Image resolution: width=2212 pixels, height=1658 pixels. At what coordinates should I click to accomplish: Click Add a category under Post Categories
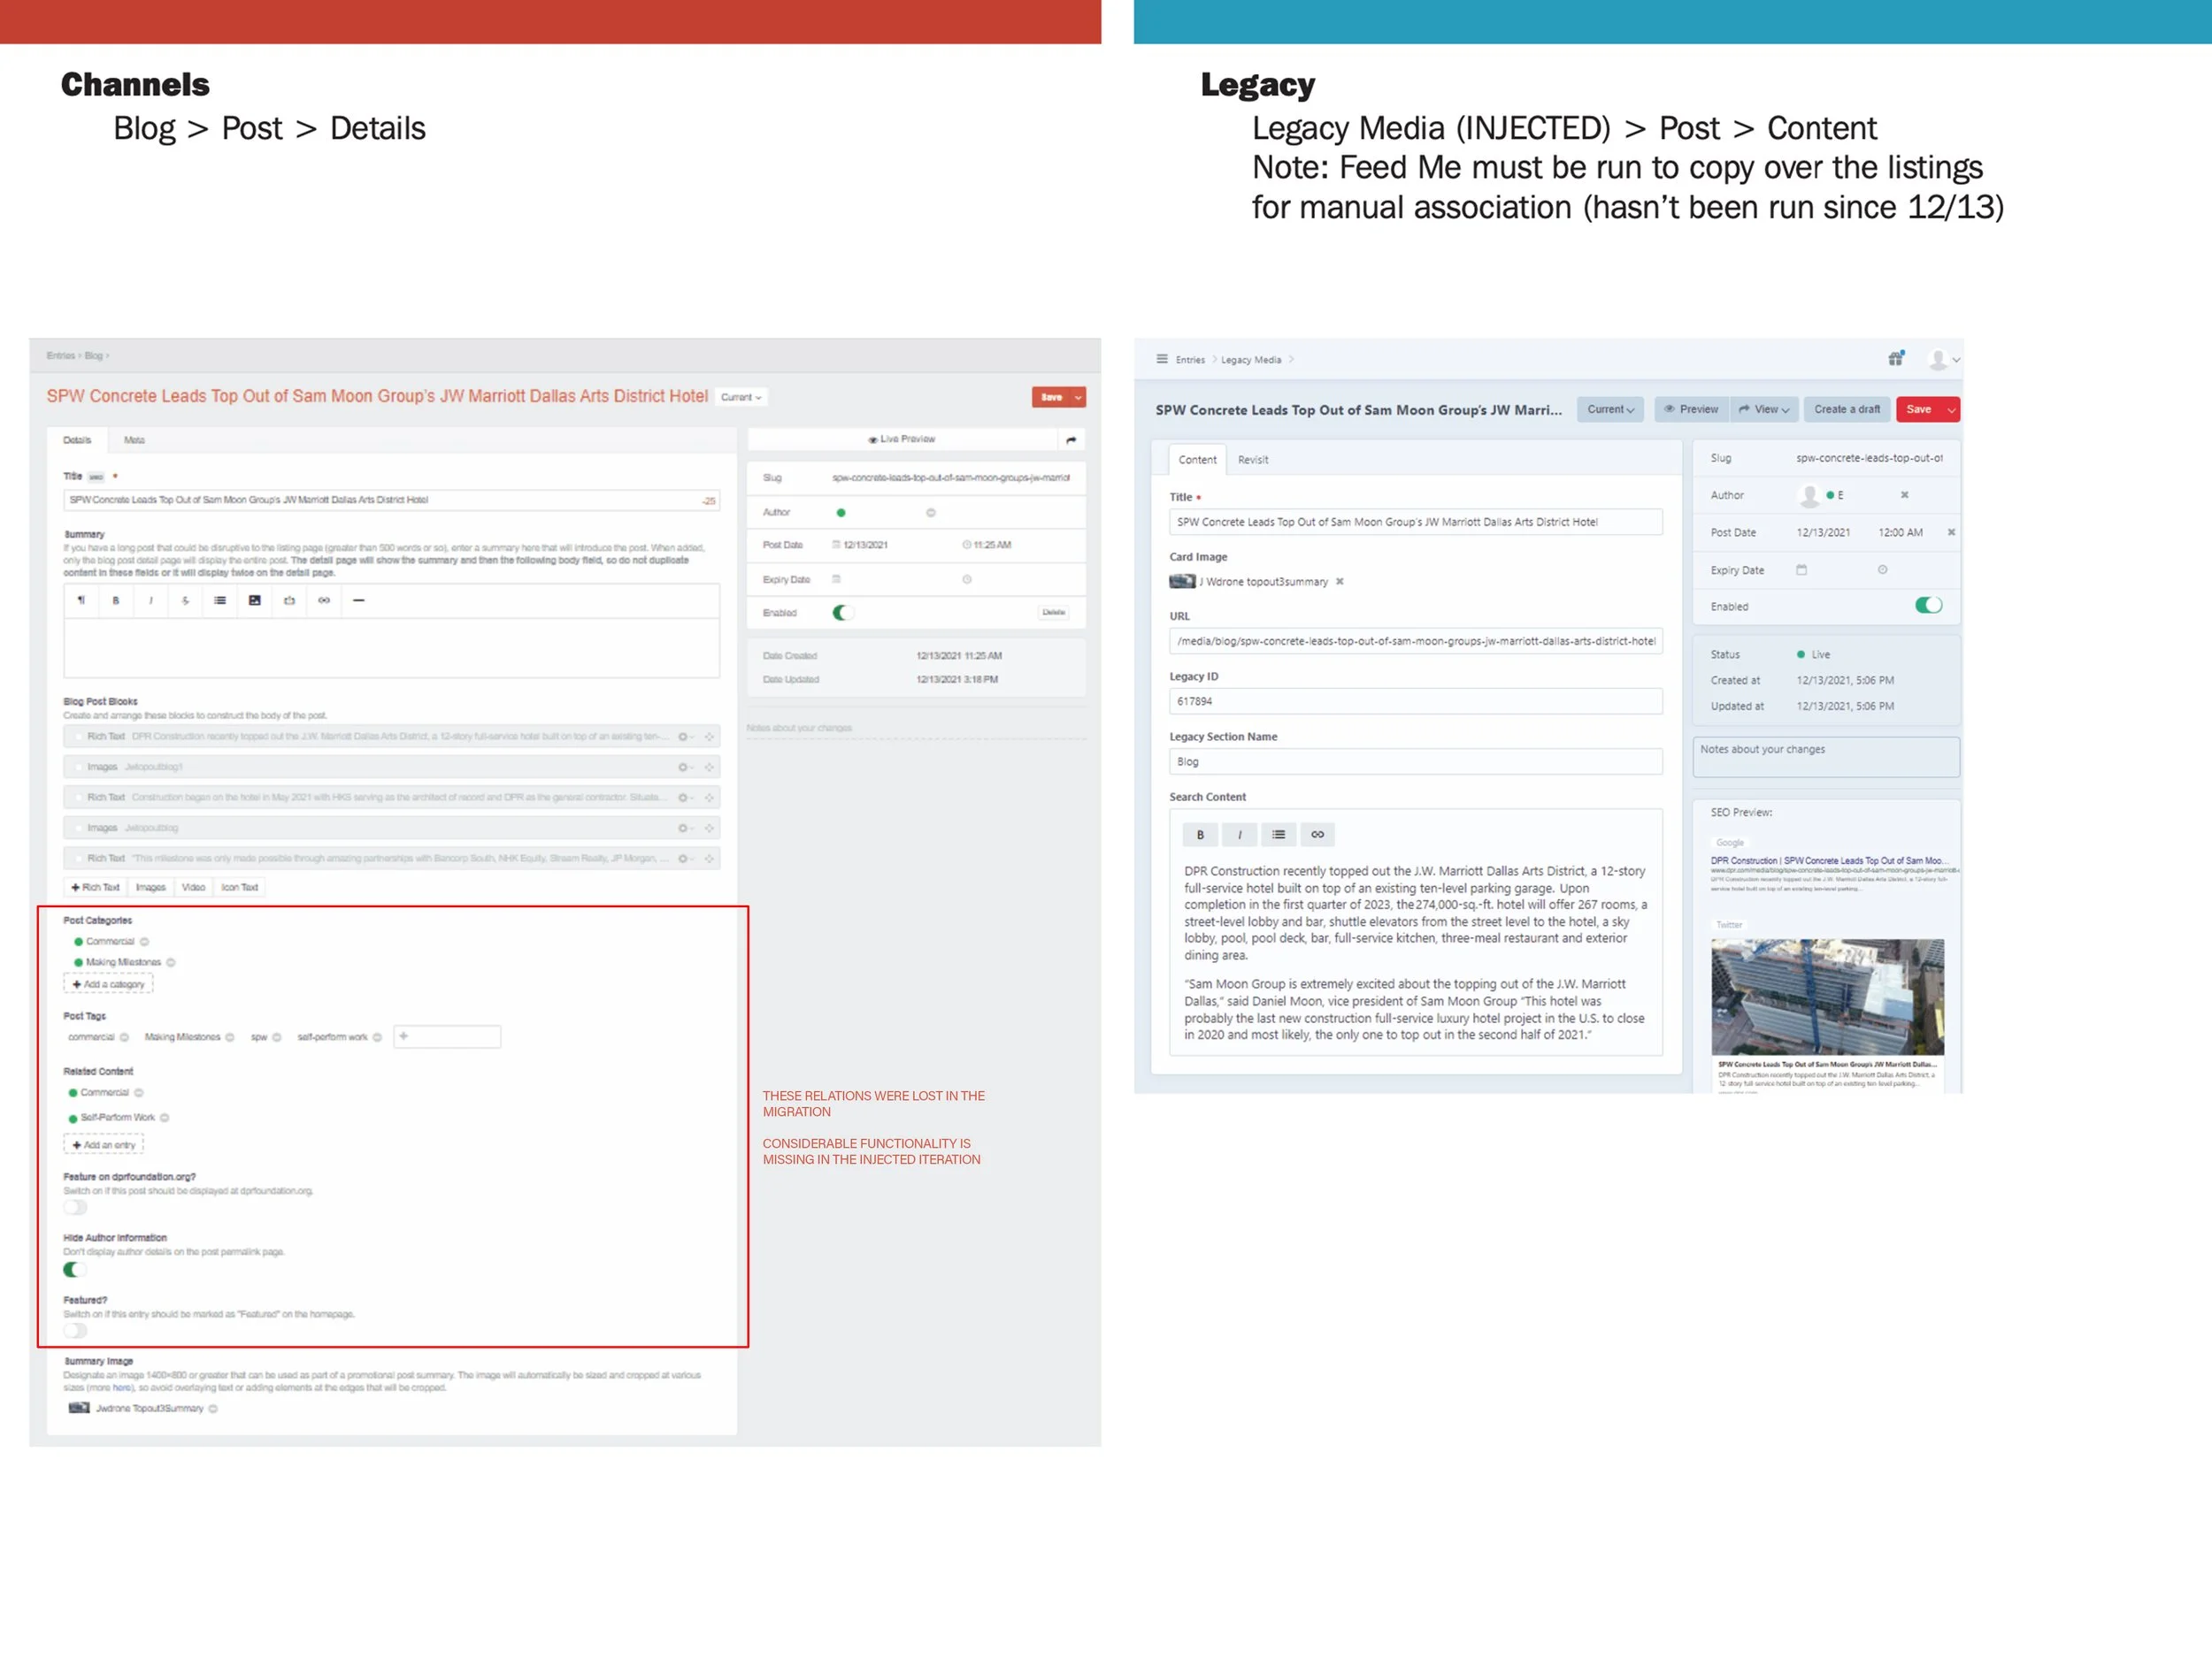click(x=108, y=984)
